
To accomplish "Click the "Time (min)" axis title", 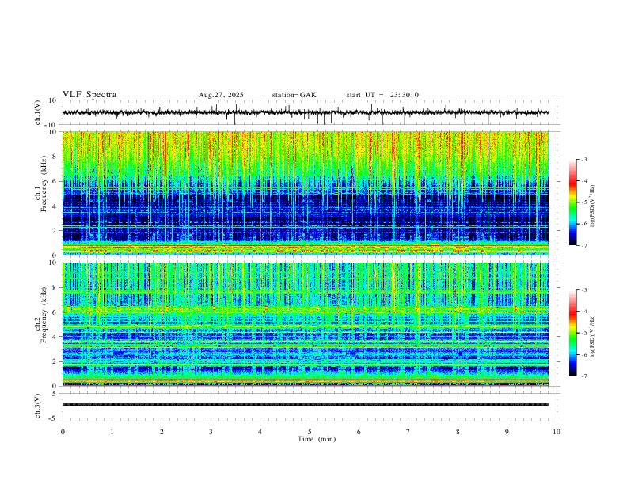I will pyautogui.click(x=317, y=439).
